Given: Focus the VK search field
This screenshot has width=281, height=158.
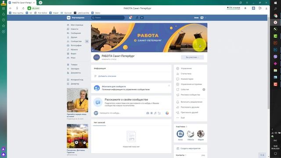Looking at the screenshot, I should [x=108, y=18].
